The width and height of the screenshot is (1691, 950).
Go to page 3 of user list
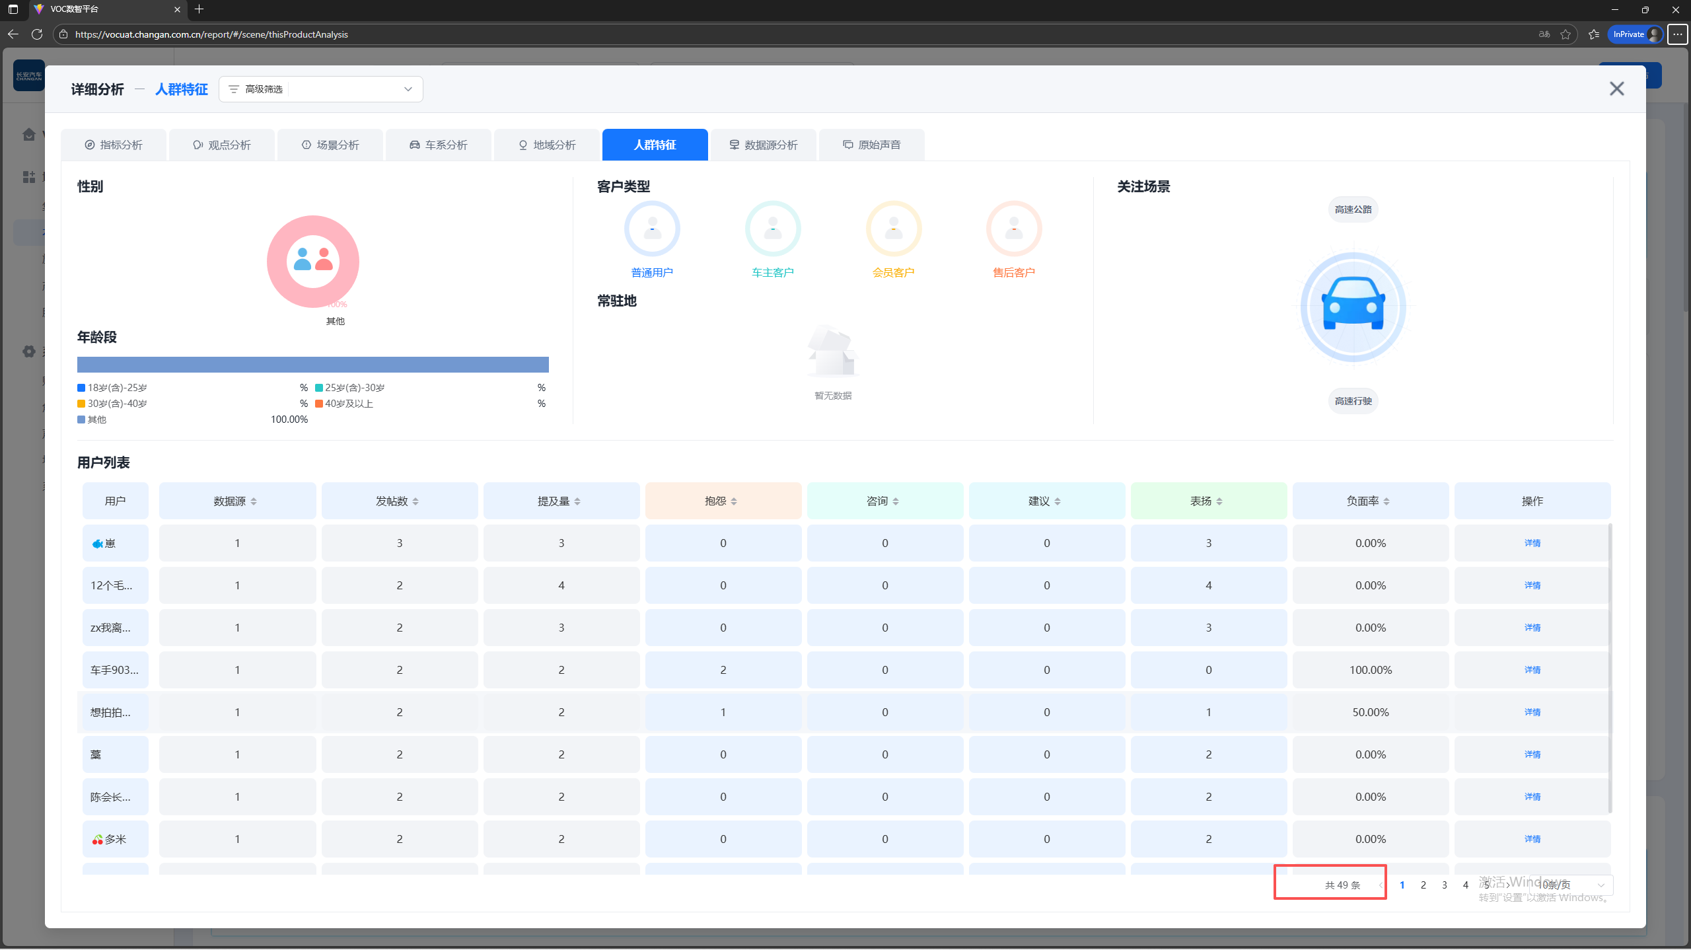point(1444,885)
